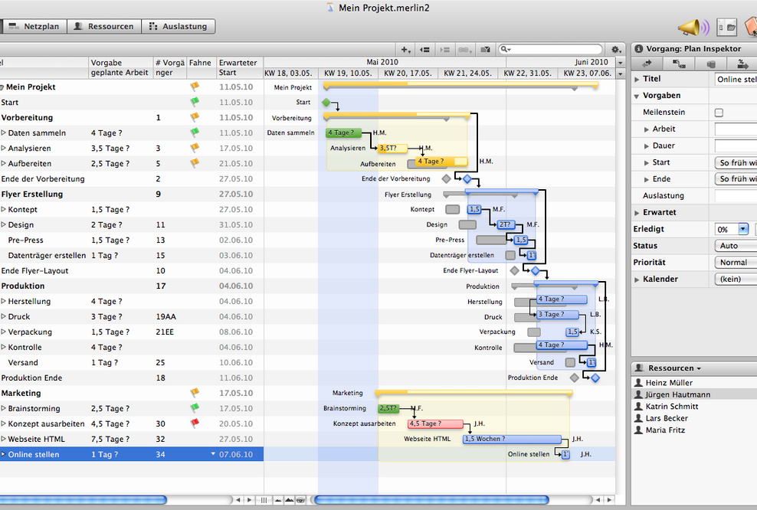The height and width of the screenshot is (510, 757).
Task: Switch to the Ressourcen tab
Action: point(103,25)
